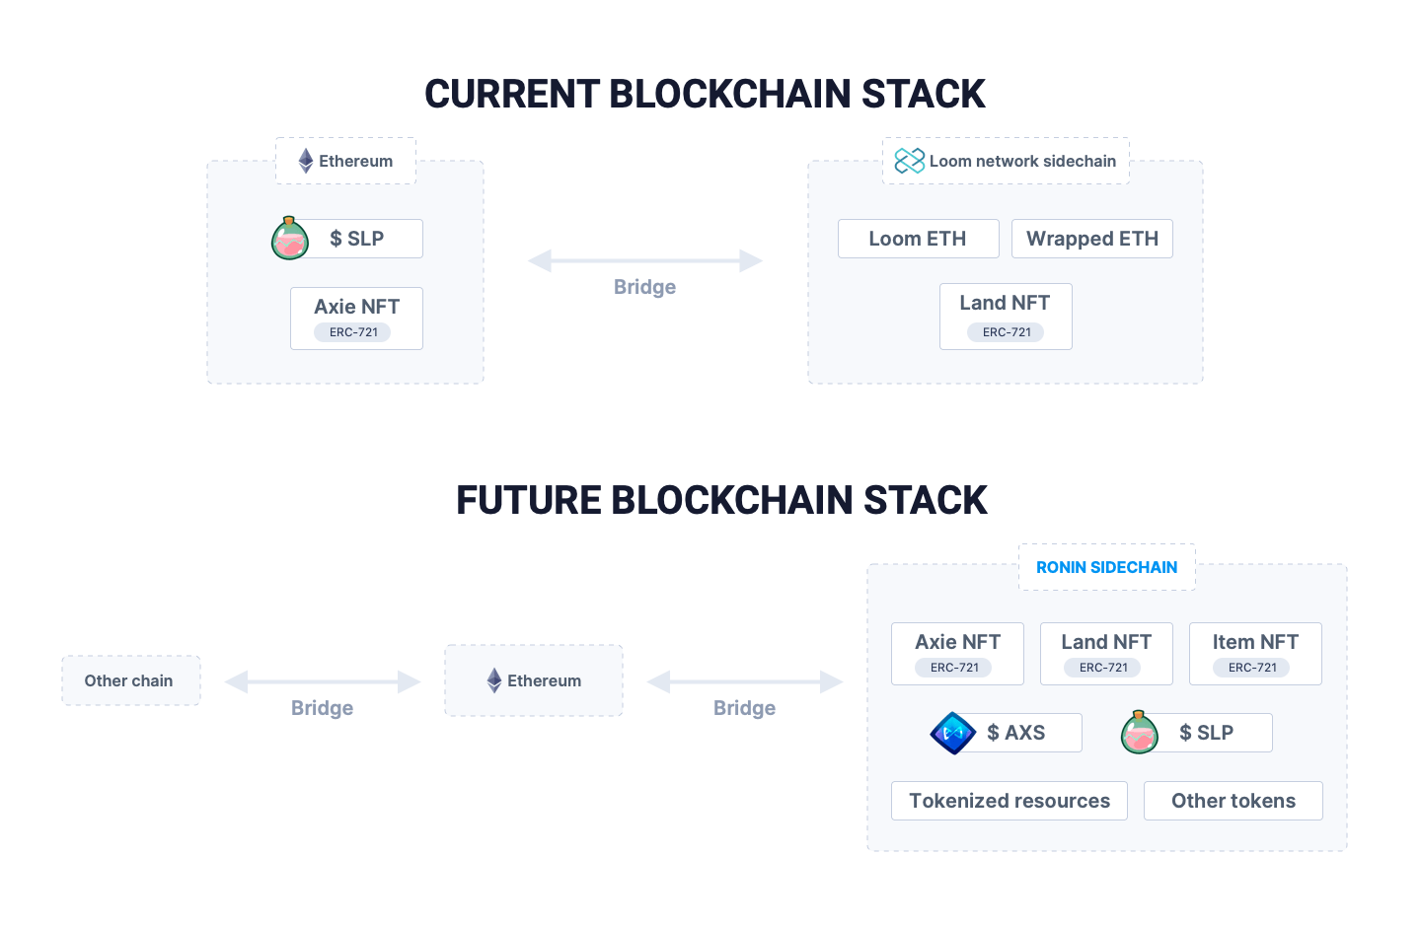Click the blue AXS token icon
Screen dimensions: 1421x927
point(953,733)
